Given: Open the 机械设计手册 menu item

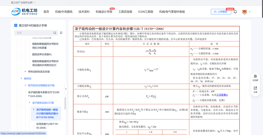Looking at the screenshot, I should click(104, 12).
